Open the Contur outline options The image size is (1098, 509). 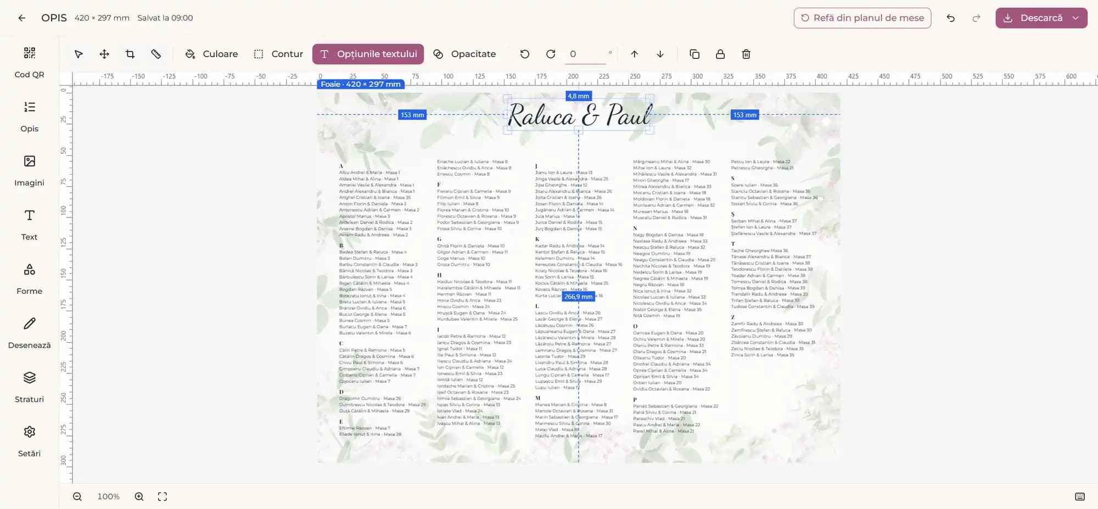(278, 54)
